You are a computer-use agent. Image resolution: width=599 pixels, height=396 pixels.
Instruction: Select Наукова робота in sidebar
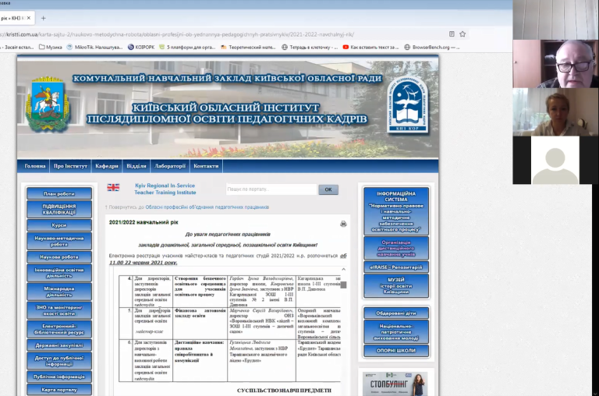[59, 257]
